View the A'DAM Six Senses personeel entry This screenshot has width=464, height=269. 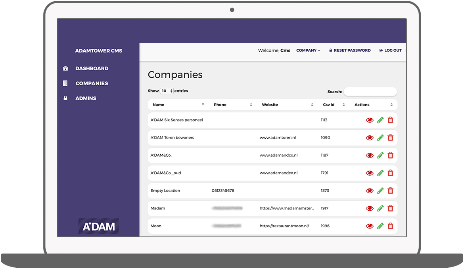coord(370,120)
